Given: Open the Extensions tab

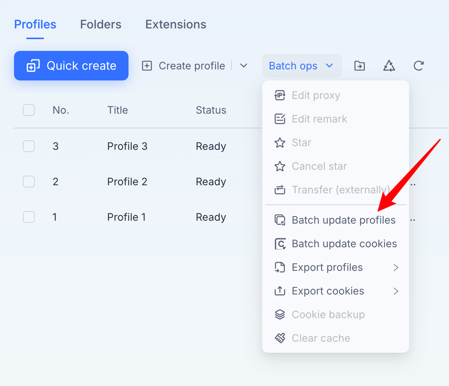Looking at the screenshot, I should pyautogui.click(x=176, y=24).
